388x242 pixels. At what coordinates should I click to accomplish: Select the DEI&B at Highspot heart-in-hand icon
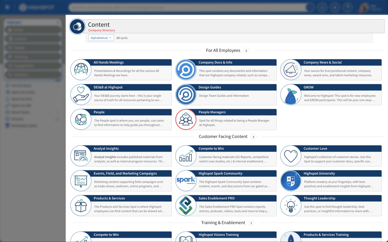pyautogui.click(x=81, y=95)
